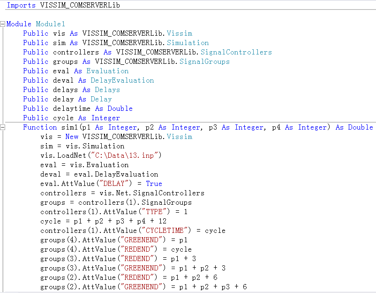Click the Delay type in Public delay line
This screenshot has width=376, height=293.
point(101,99)
